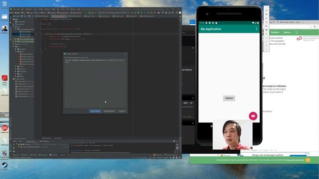This screenshot has width=319, height=179.
Task: Open the app run configuration dropdown
Action: [x=92, y=13]
